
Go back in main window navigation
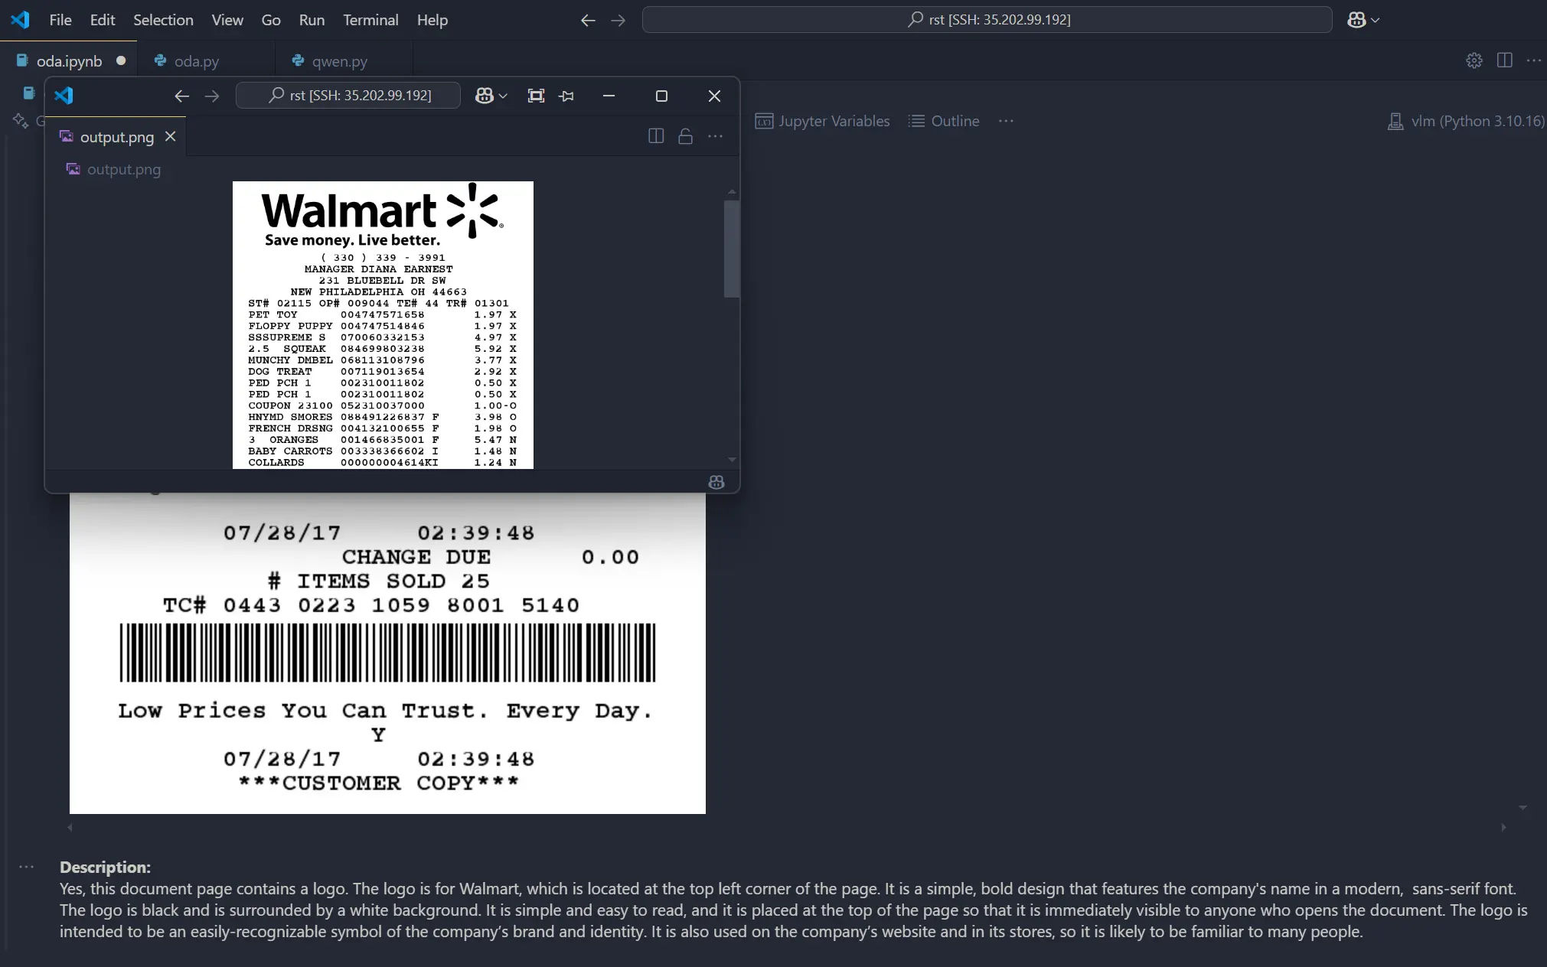pos(588,20)
